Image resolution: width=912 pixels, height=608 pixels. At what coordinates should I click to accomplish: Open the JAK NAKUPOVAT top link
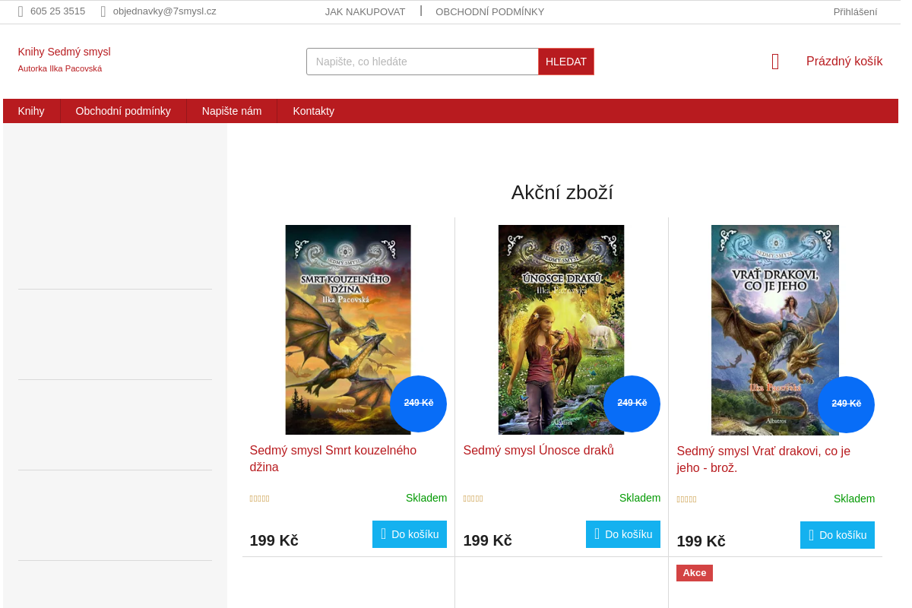click(366, 11)
